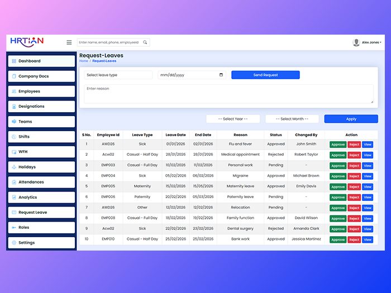Click the Leave Date column header
This screenshot has width=391, height=293.
tap(175, 135)
